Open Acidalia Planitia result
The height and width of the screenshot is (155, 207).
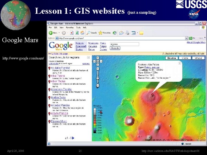60,68
